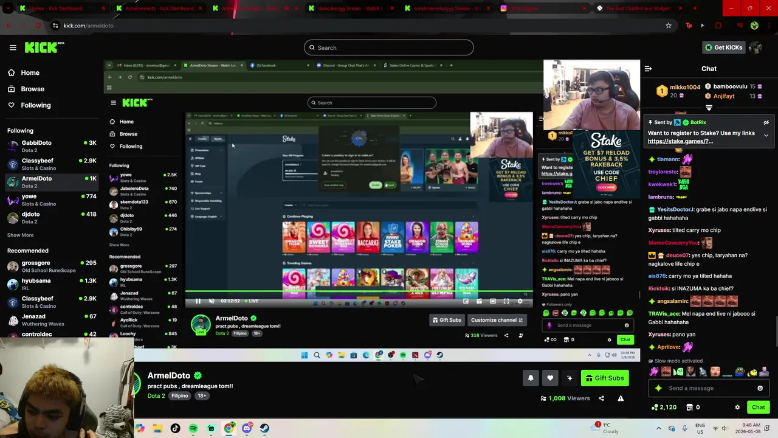Open chat settings with the gear icon
The height and width of the screenshot is (438, 778).
[737, 408]
